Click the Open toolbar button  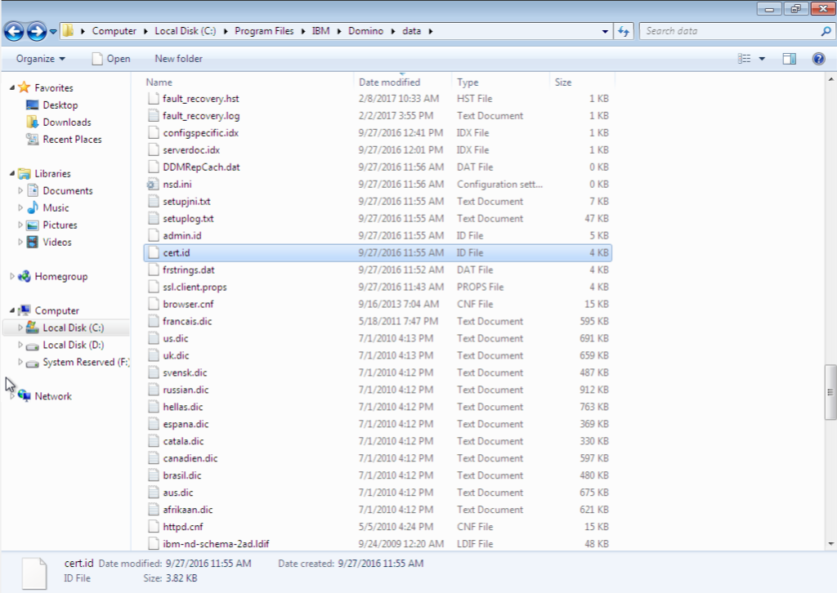(x=110, y=59)
